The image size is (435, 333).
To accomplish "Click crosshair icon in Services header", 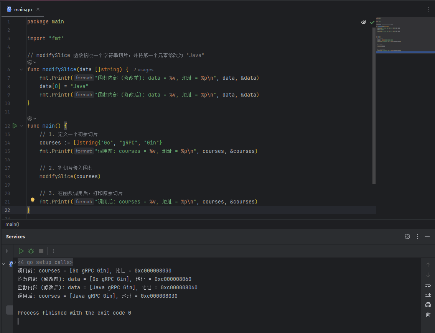I will coord(407,236).
